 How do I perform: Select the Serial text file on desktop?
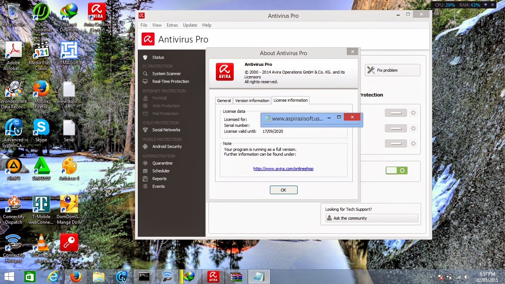click(69, 130)
